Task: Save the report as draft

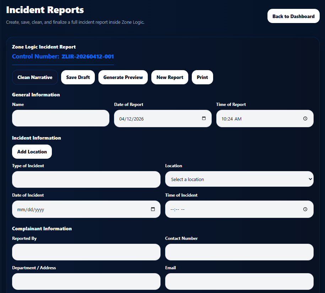Action: (78, 77)
